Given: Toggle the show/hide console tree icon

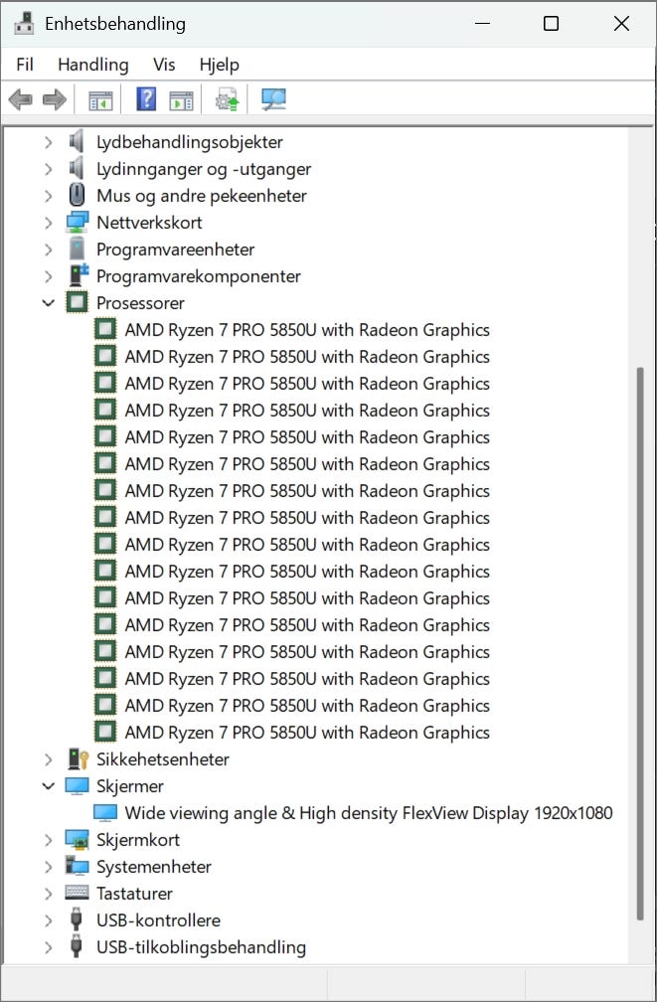Looking at the screenshot, I should coord(101,100).
